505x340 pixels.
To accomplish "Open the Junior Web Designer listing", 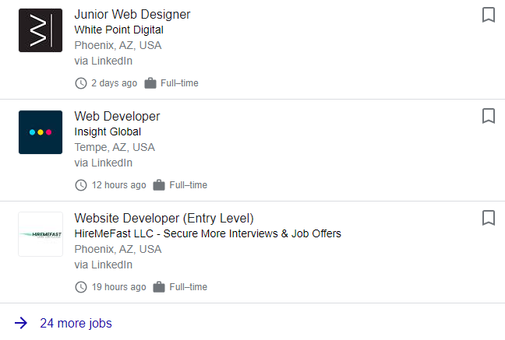I will 132,15.
